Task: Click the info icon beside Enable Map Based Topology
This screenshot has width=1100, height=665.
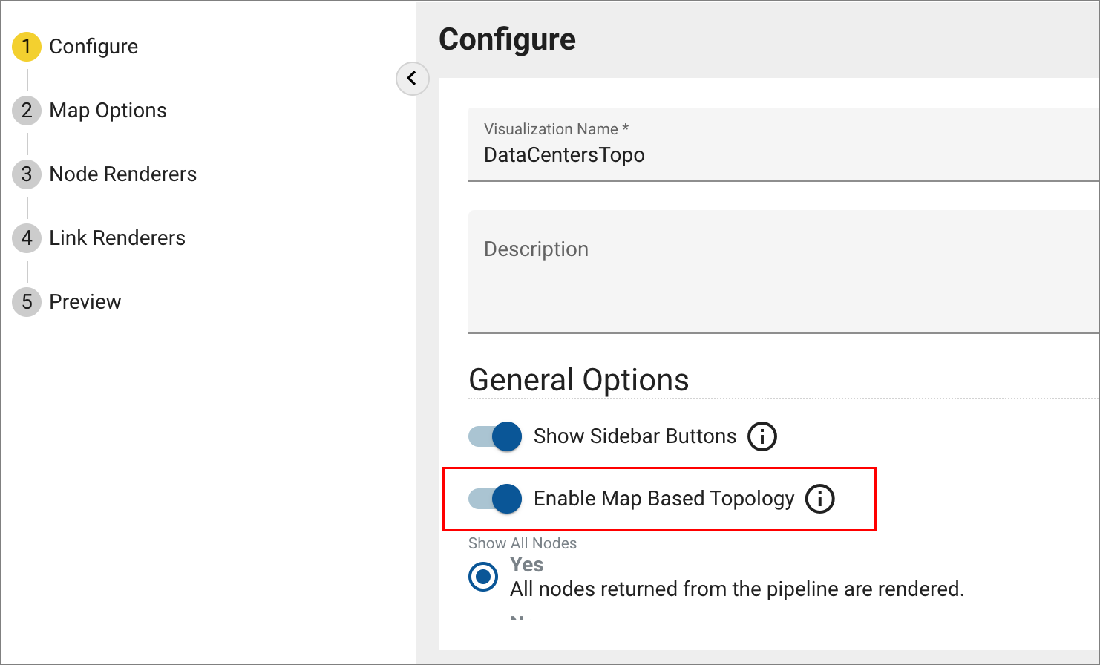Action: click(819, 499)
